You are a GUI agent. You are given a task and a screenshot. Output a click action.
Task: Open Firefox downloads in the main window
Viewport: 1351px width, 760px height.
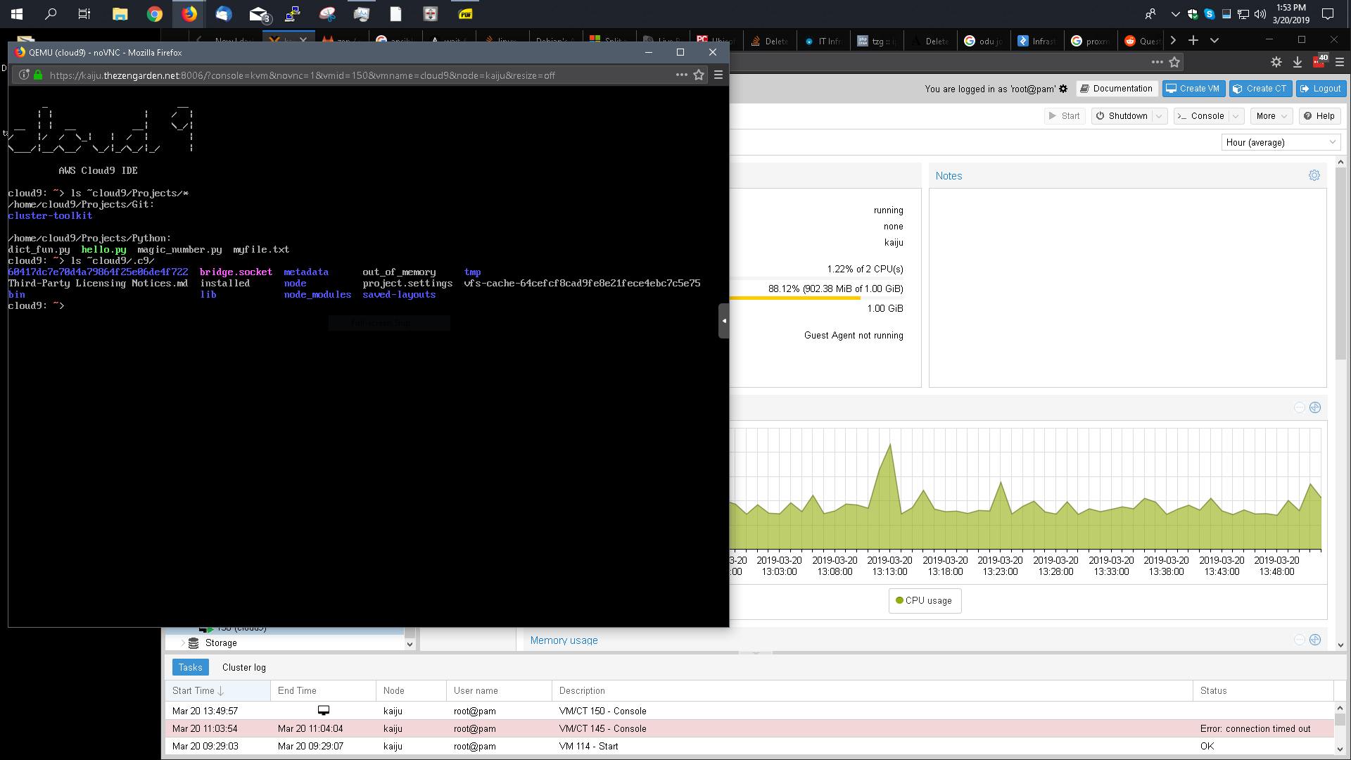[1298, 62]
